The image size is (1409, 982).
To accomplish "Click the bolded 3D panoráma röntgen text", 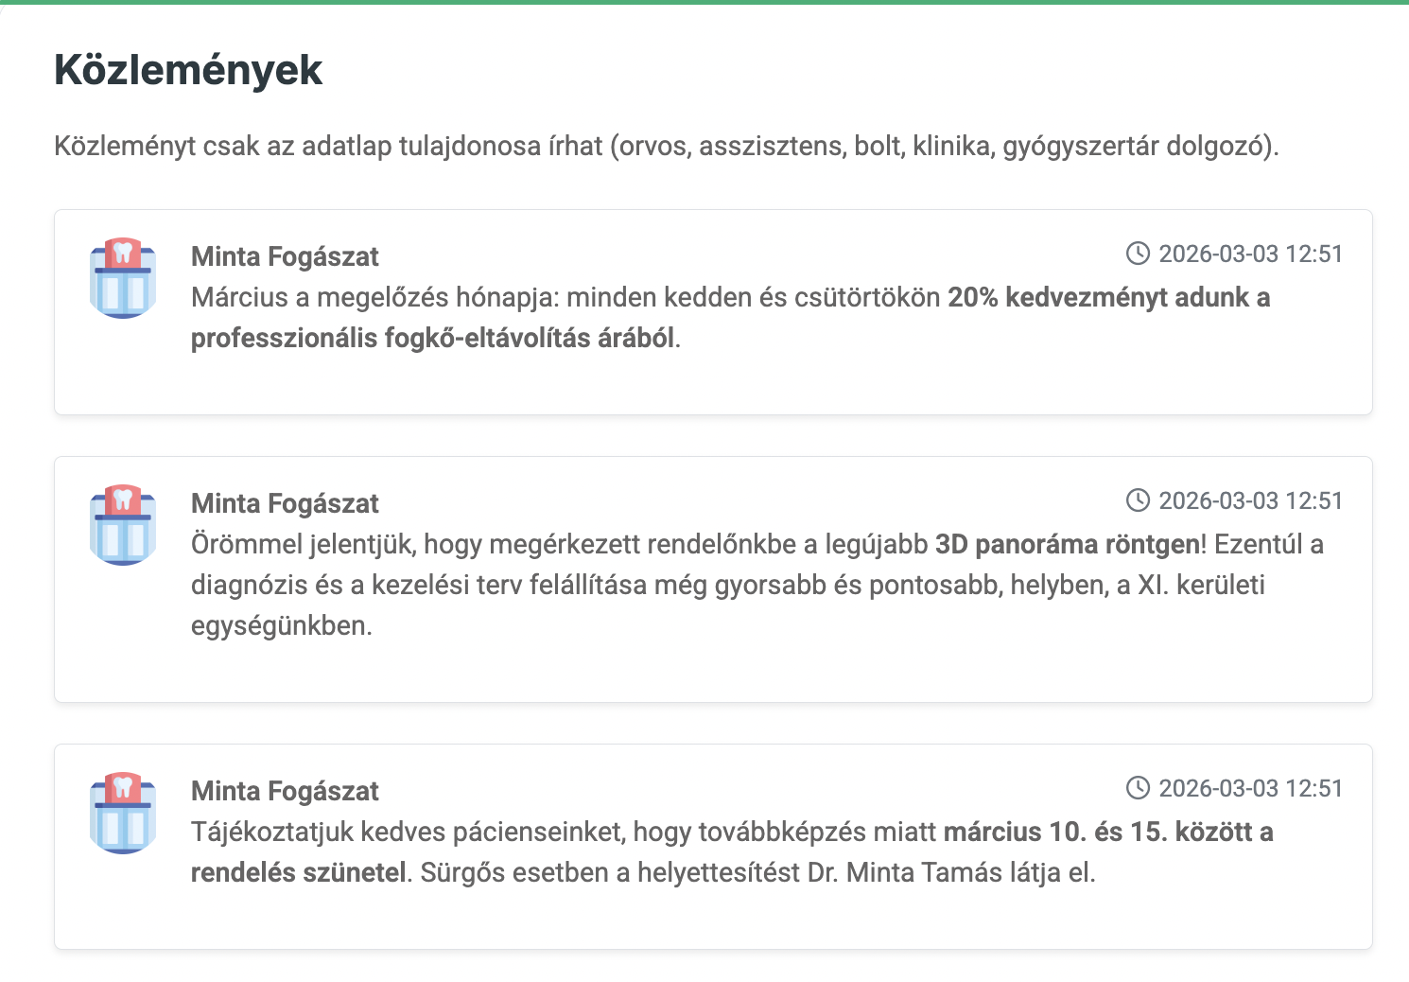I will click(x=1067, y=544).
